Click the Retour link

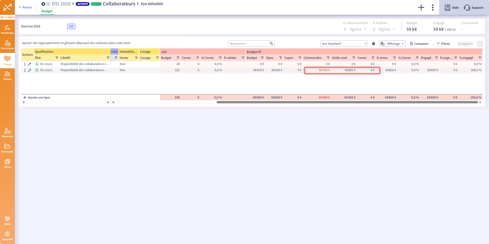click(x=26, y=7)
